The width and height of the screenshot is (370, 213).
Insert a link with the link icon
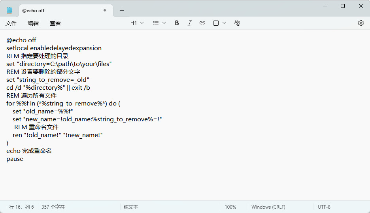[x=202, y=23]
